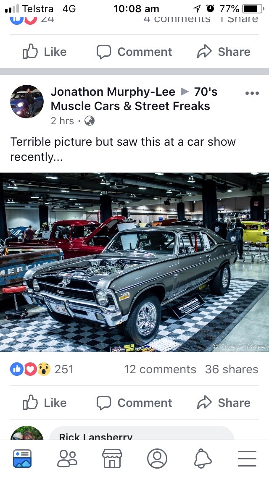Open Jonathon Murphy-Lee's profile name link
The width and height of the screenshot is (269, 477).
(x=113, y=92)
